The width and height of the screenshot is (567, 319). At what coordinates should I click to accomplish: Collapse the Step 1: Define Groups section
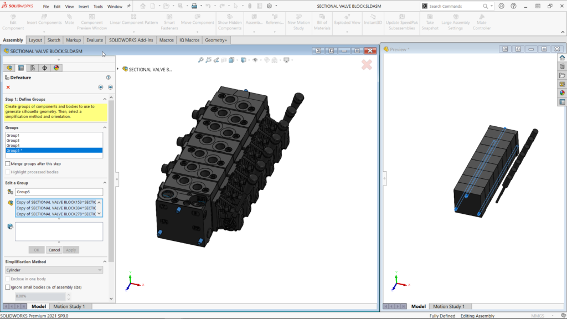click(105, 99)
